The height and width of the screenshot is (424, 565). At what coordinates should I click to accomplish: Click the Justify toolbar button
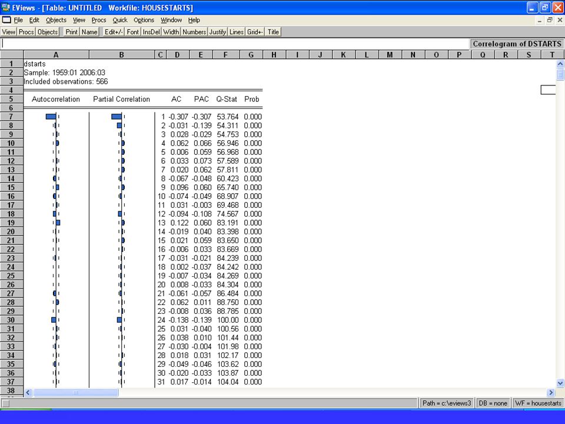click(x=218, y=32)
